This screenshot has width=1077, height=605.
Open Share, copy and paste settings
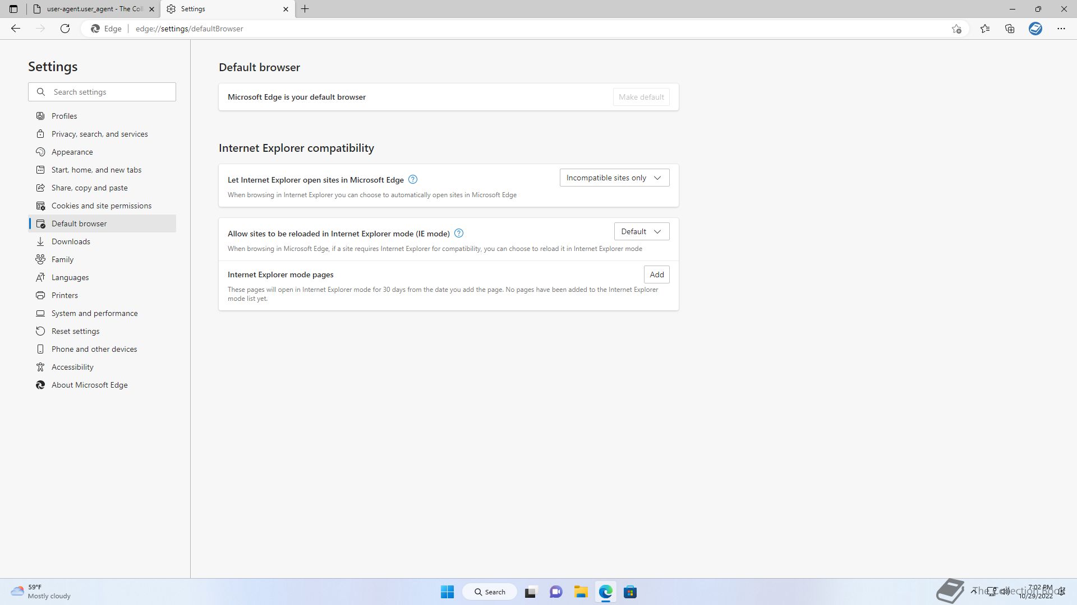click(x=102, y=188)
